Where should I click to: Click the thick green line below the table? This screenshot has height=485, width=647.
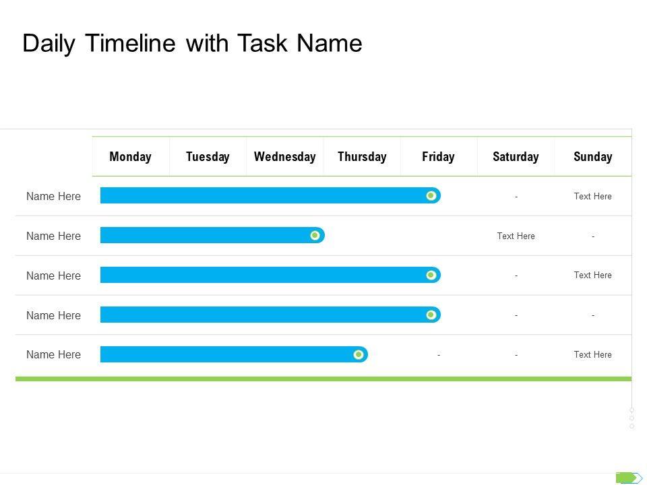point(323,379)
